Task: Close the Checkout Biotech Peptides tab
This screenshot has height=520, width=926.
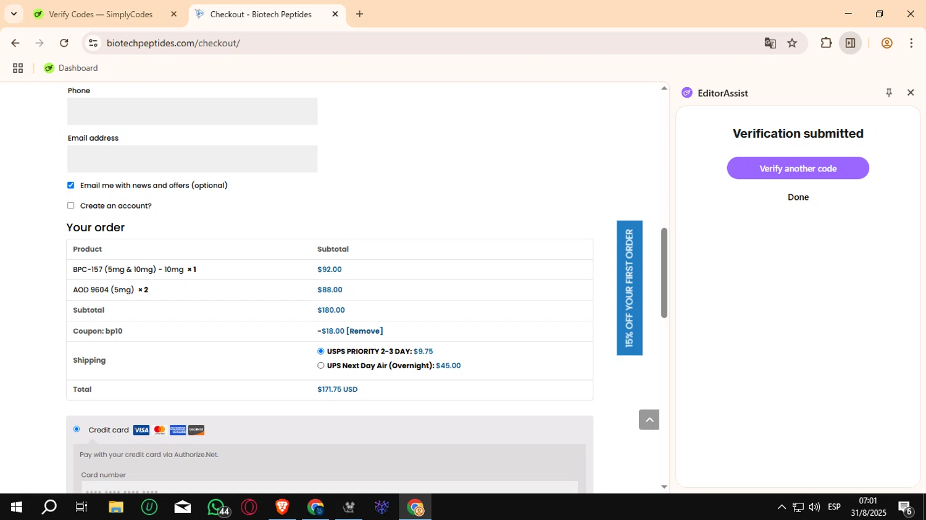Action: click(335, 14)
